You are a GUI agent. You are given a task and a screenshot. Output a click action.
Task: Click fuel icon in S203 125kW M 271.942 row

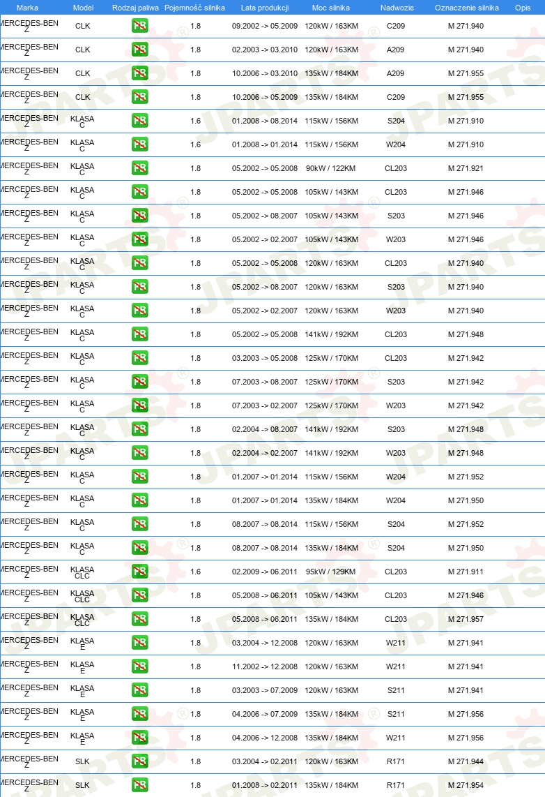coord(139,381)
